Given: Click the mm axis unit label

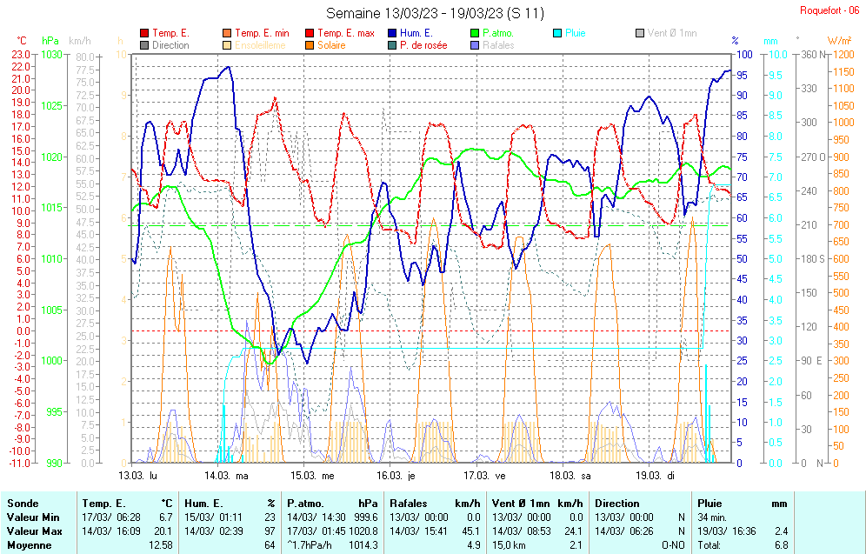Looking at the screenshot, I should coord(771,42).
